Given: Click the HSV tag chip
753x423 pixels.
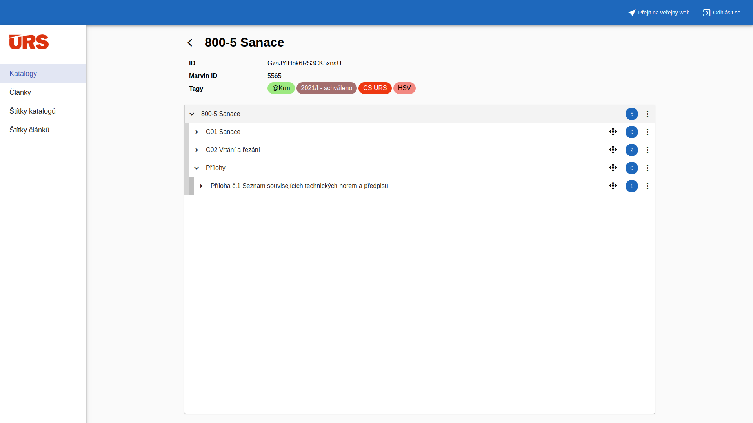Looking at the screenshot, I should [404, 88].
